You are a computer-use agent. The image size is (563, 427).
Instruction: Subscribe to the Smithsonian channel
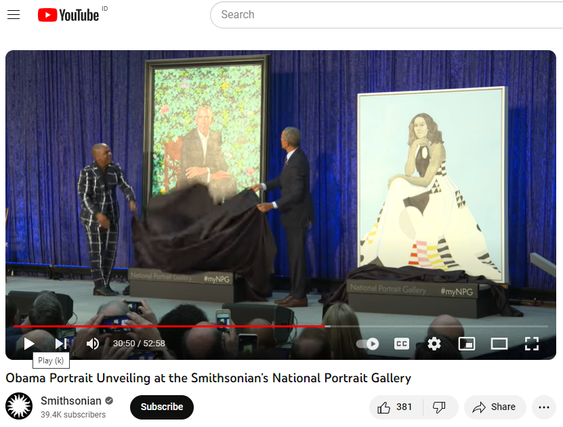[161, 407]
